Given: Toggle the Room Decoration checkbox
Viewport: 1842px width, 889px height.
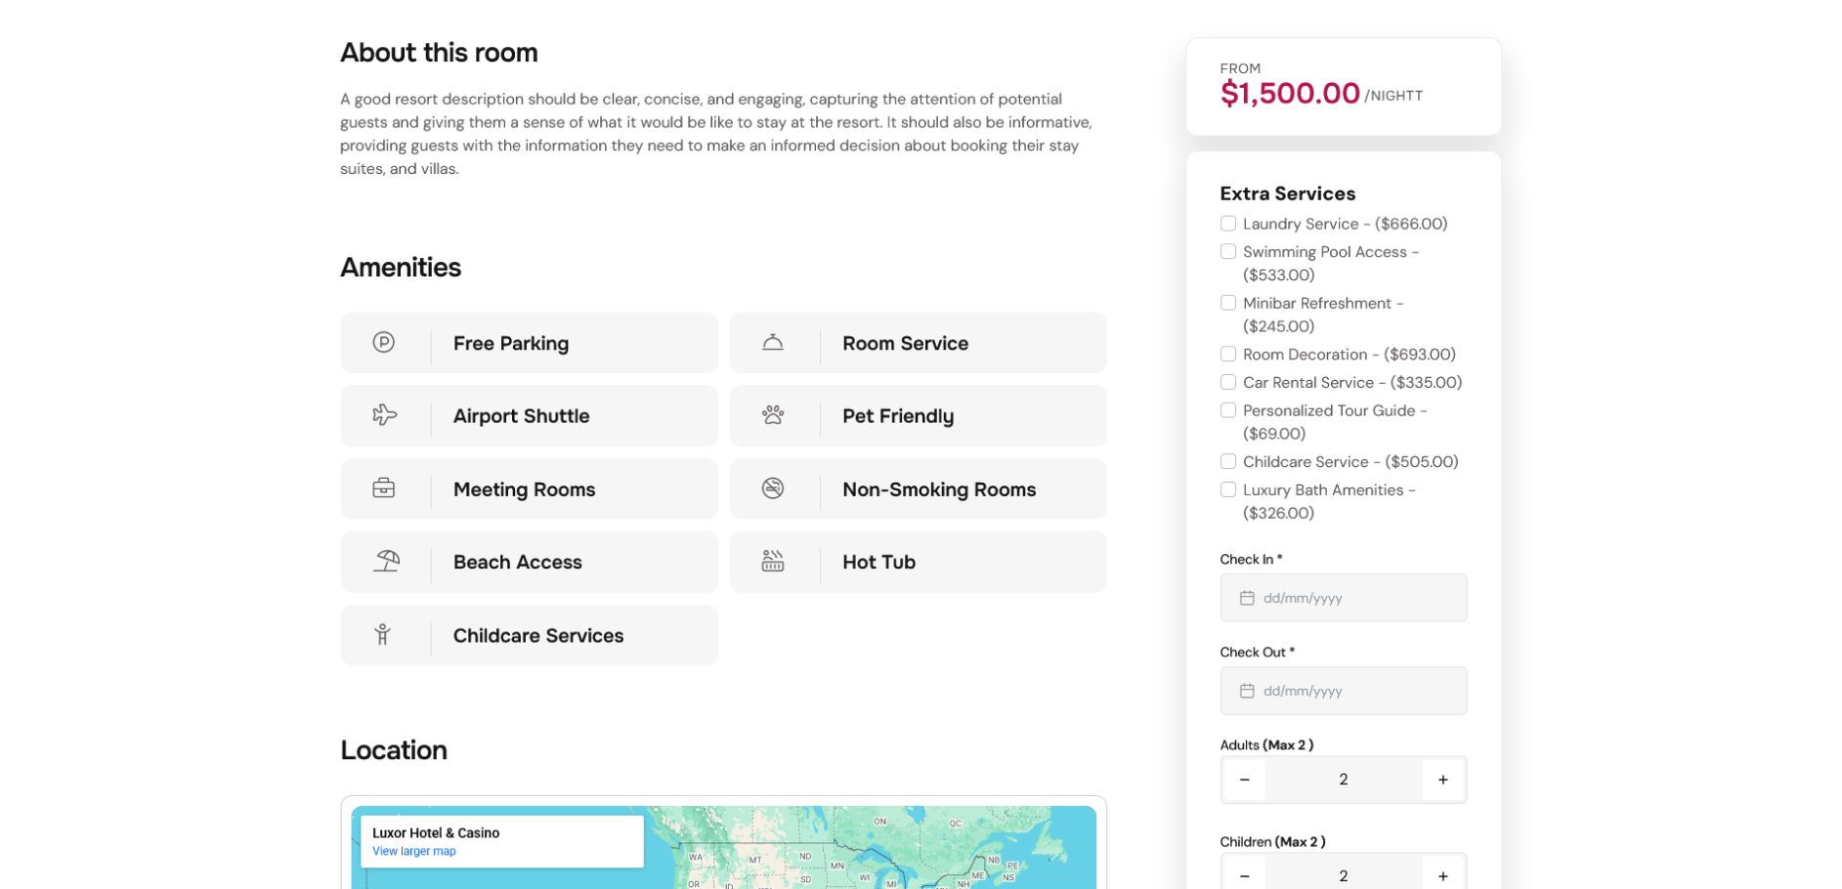Looking at the screenshot, I should click(x=1228, y=354).
